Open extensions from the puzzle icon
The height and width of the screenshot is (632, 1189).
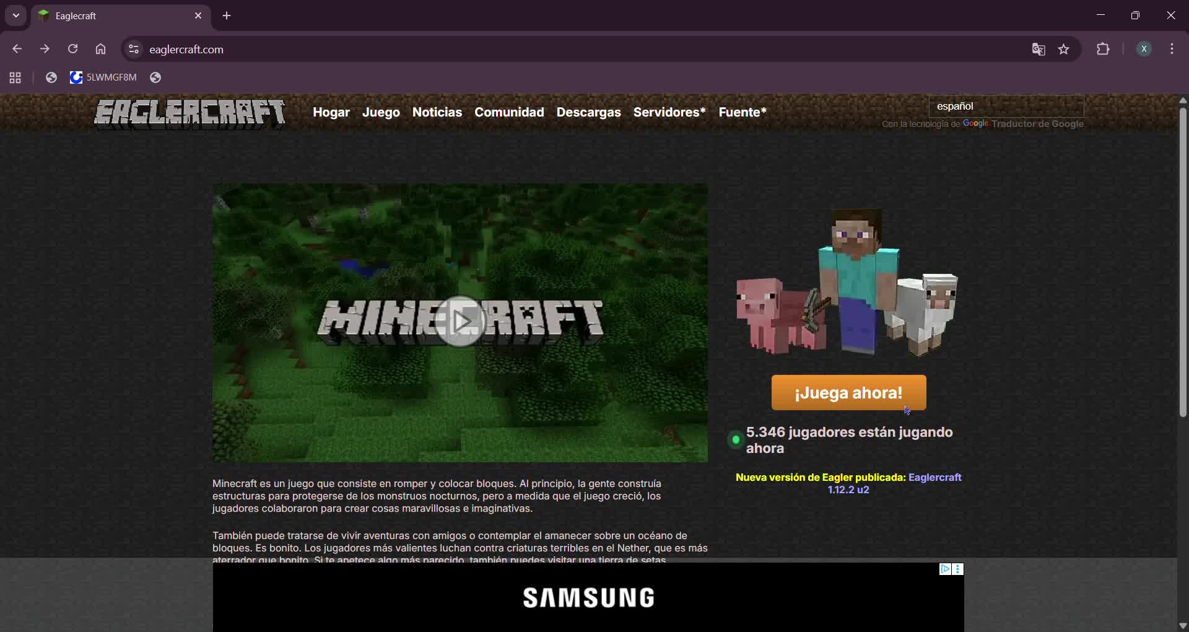(x=1104, y=49)
